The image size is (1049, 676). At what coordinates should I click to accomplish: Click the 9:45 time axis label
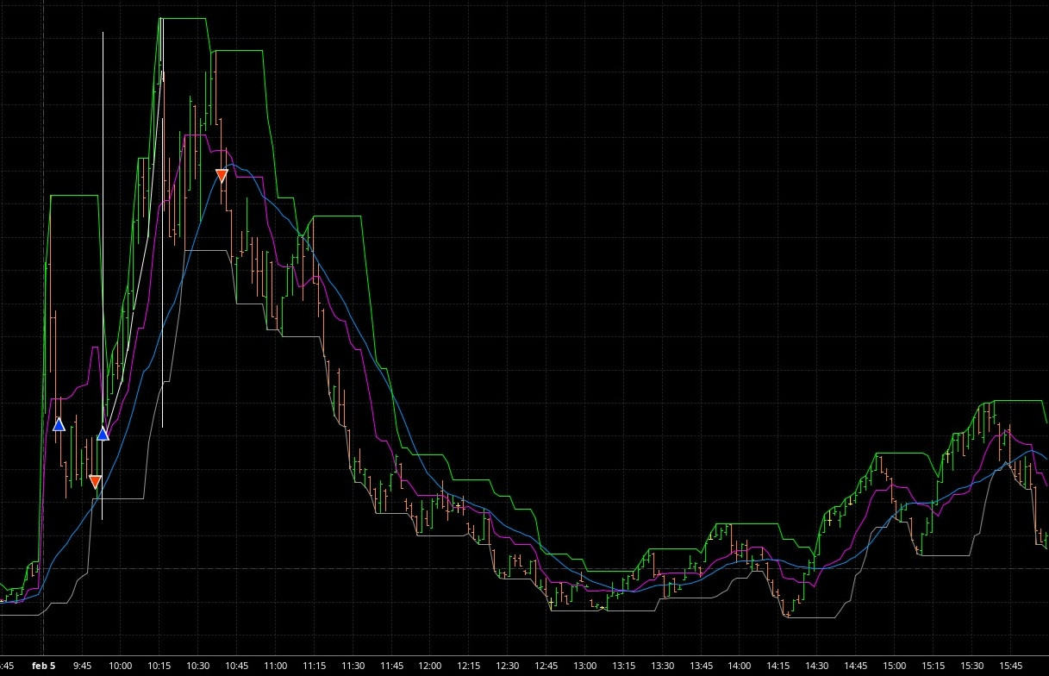(82, 666)
